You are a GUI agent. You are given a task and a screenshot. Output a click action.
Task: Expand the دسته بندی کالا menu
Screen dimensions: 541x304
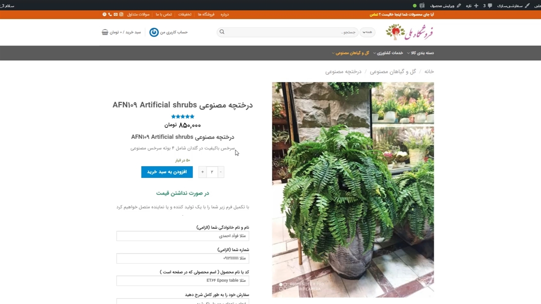coord(421,53)
